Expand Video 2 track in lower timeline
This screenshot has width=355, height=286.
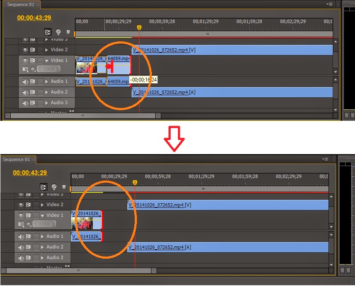click(43, 205)
